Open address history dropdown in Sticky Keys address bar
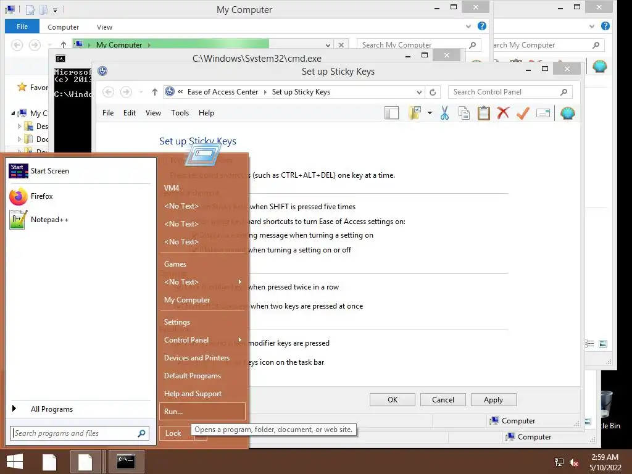Viewport: 632px width, 474px height. point(419,93)
